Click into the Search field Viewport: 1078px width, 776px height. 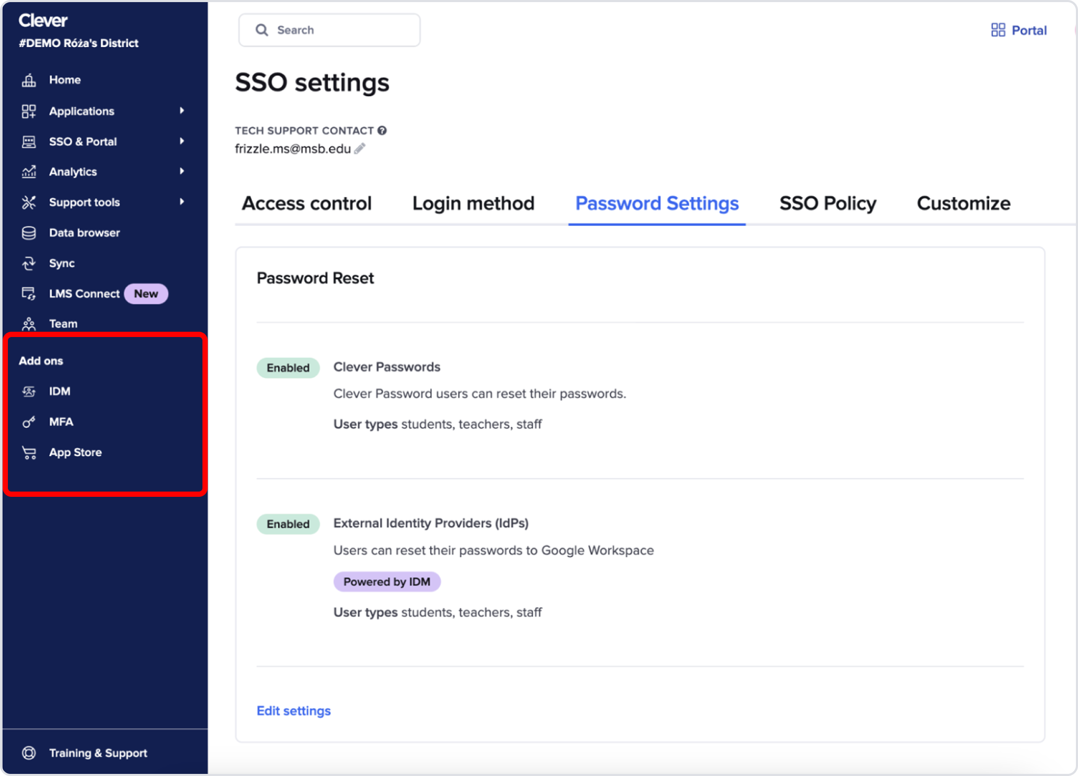337,30
